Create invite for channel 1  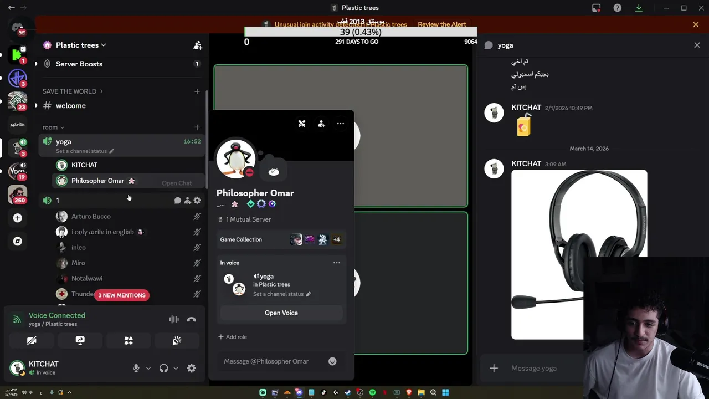(187, 201)
